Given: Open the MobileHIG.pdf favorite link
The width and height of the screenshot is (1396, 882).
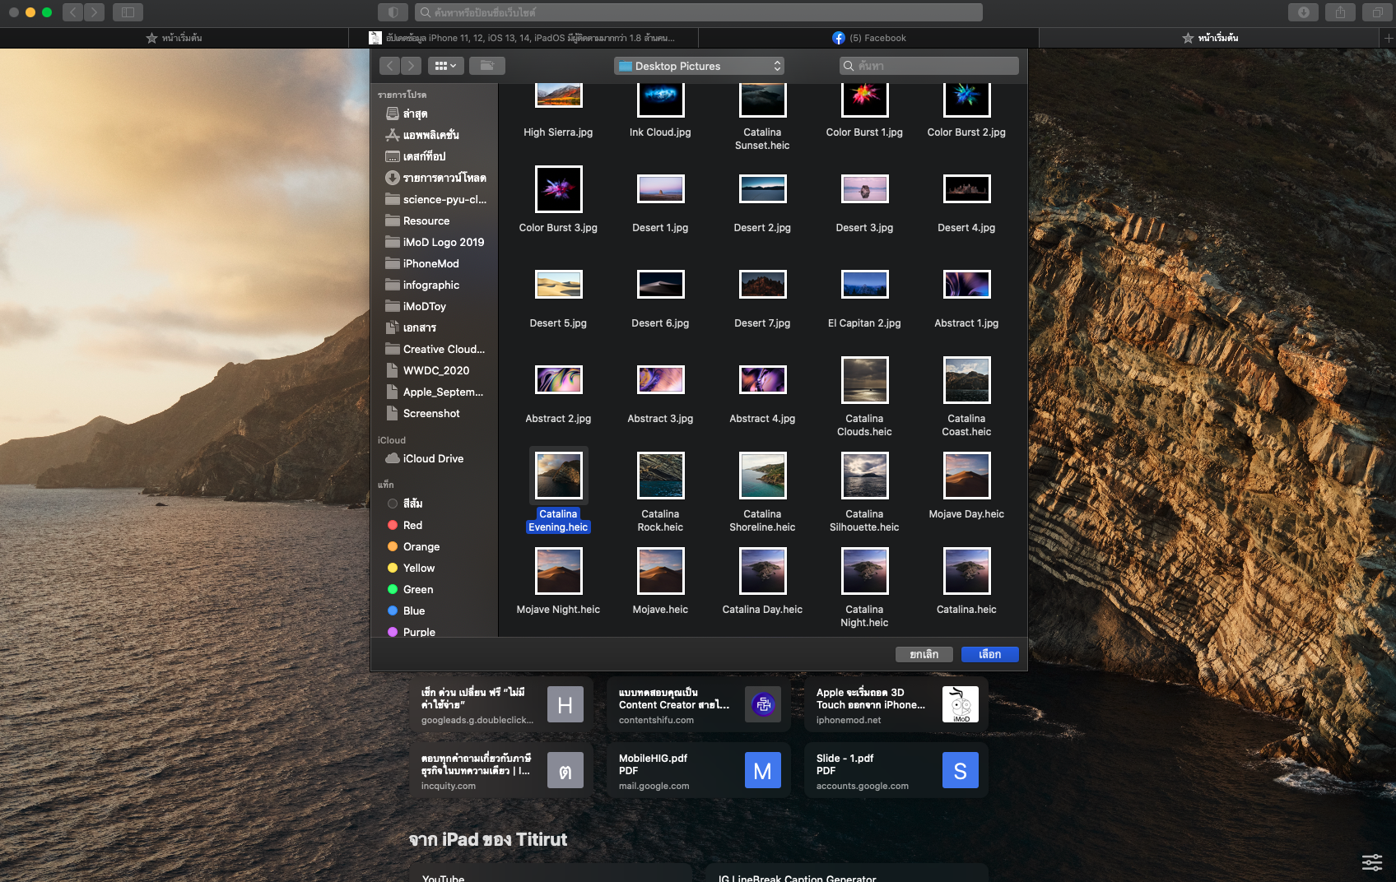Looking at the screenshot, I should [x=698, y=771].
